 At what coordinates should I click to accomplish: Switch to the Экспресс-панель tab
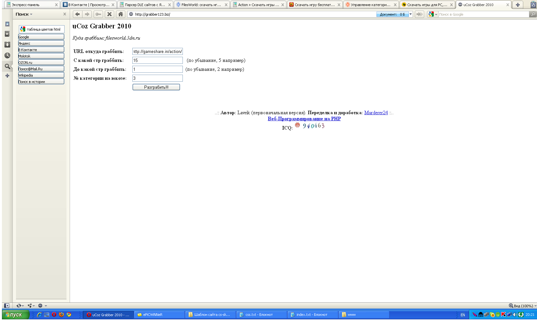[32, 5]
